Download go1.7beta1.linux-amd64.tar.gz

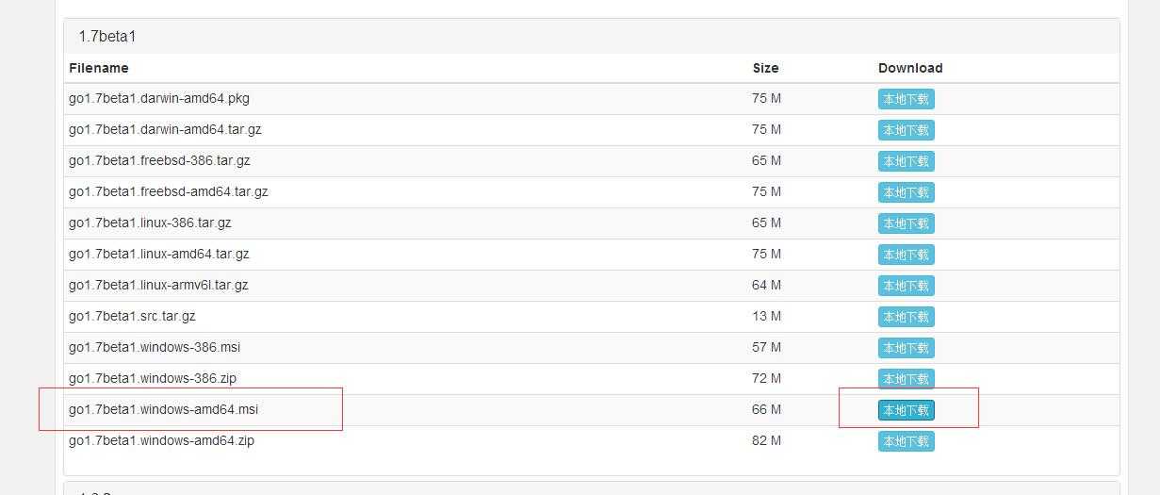(x=906, y=255)
